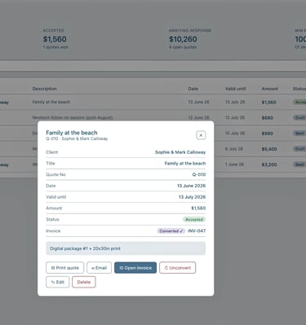Screen dimensions: 306x325
Task: Open the invoice with Open invoice button
Action: tap(135, 268)
